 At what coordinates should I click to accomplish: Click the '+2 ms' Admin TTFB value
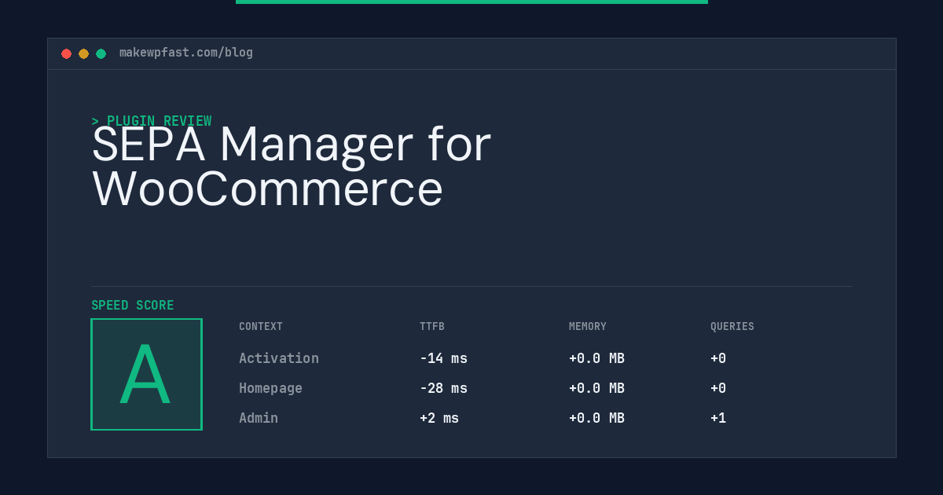pos(439,418)
